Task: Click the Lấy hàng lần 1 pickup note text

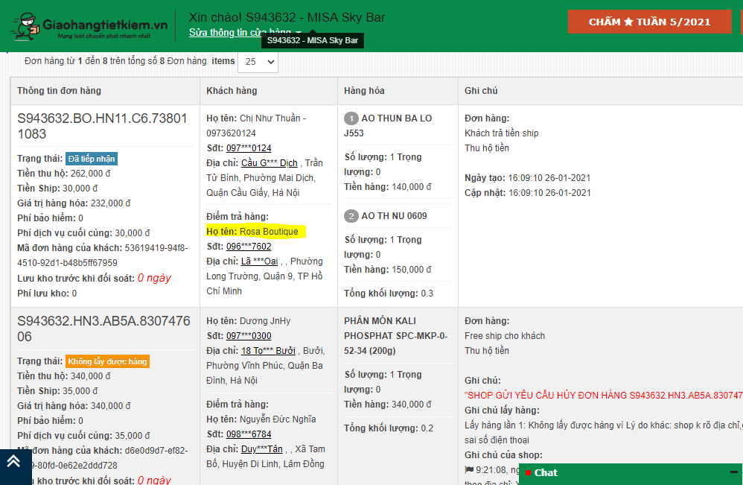Action: click(603, 432)
